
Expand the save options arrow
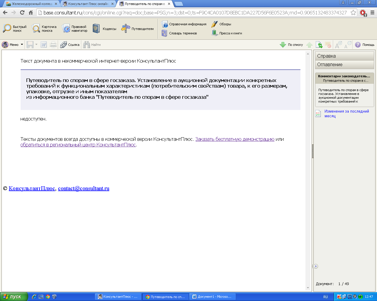pyautogui.click(x=37, y=45)
